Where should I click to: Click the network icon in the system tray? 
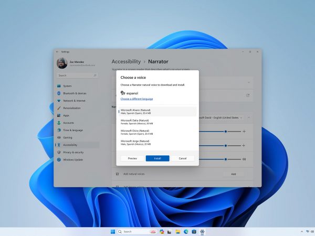click(308, 232)
